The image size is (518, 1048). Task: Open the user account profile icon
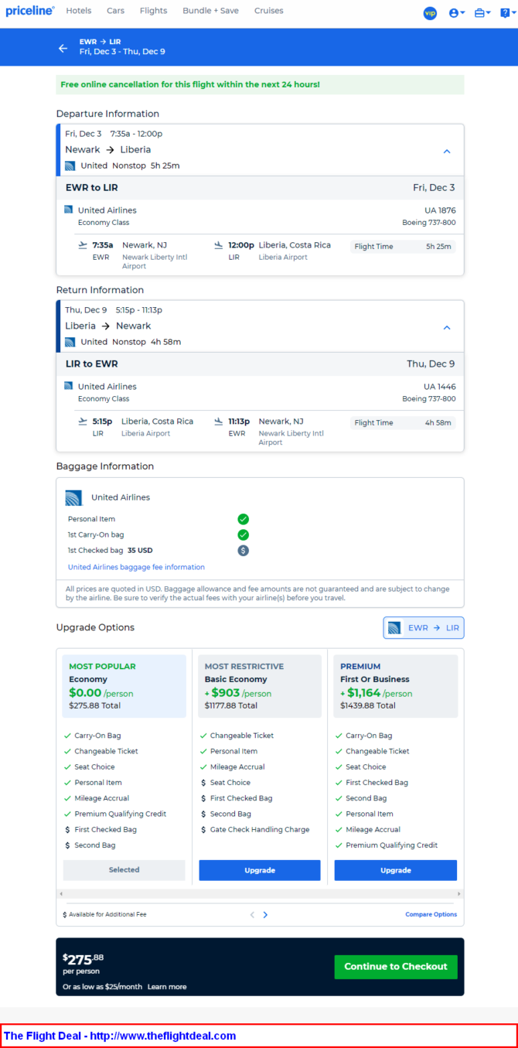[455, 13]
